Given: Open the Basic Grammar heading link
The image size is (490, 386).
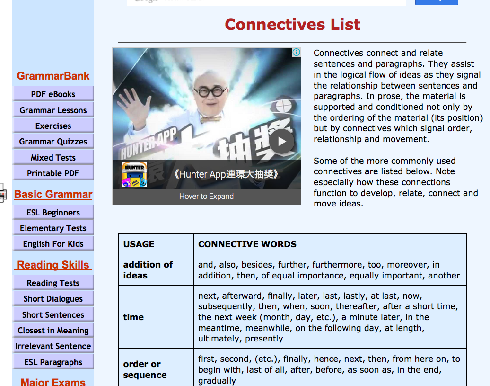Looking at the screenshot, I should (53, 195).
